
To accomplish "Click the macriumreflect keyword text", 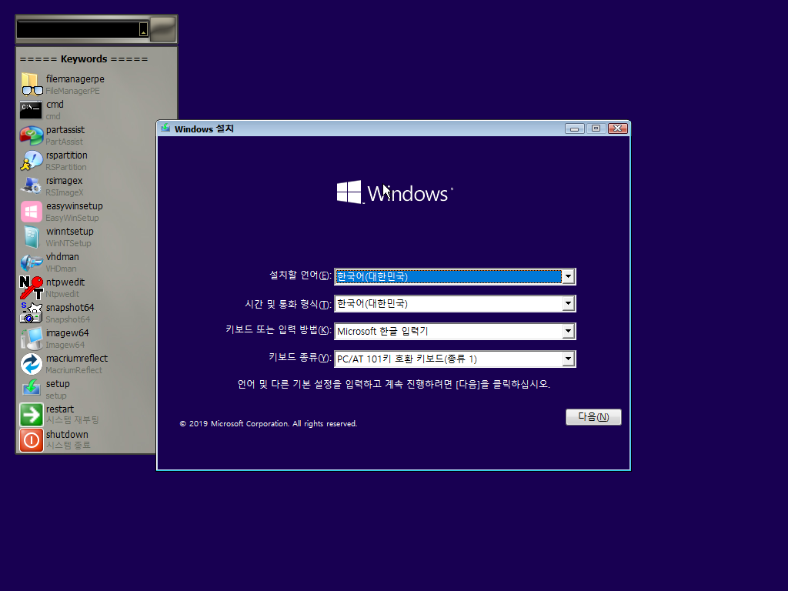I will [77, 359].
